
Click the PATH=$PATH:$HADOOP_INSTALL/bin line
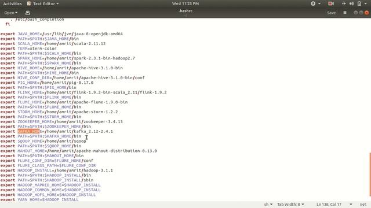click(46, 175)
